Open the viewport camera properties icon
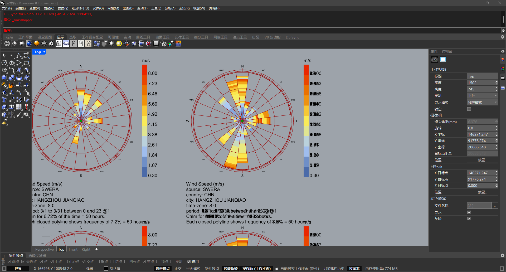 434,60
